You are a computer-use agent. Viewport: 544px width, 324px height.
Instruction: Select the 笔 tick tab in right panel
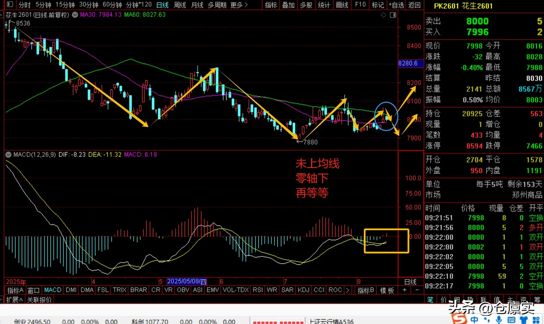pos(430,300)
